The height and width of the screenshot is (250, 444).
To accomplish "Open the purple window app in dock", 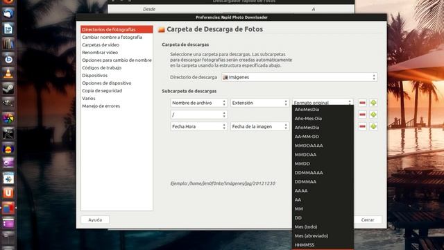I will click(8, 222).
